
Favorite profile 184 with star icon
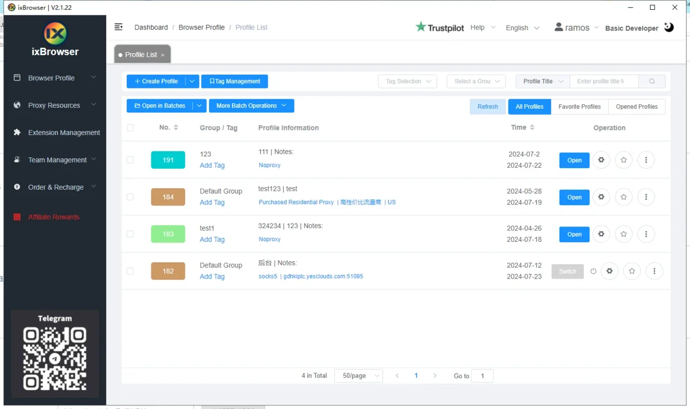coord(624,197)
